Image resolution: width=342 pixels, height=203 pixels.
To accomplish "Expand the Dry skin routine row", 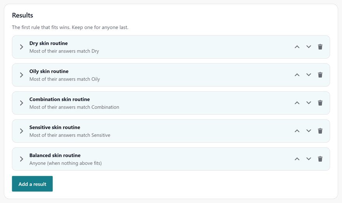I will coord(21,47).
